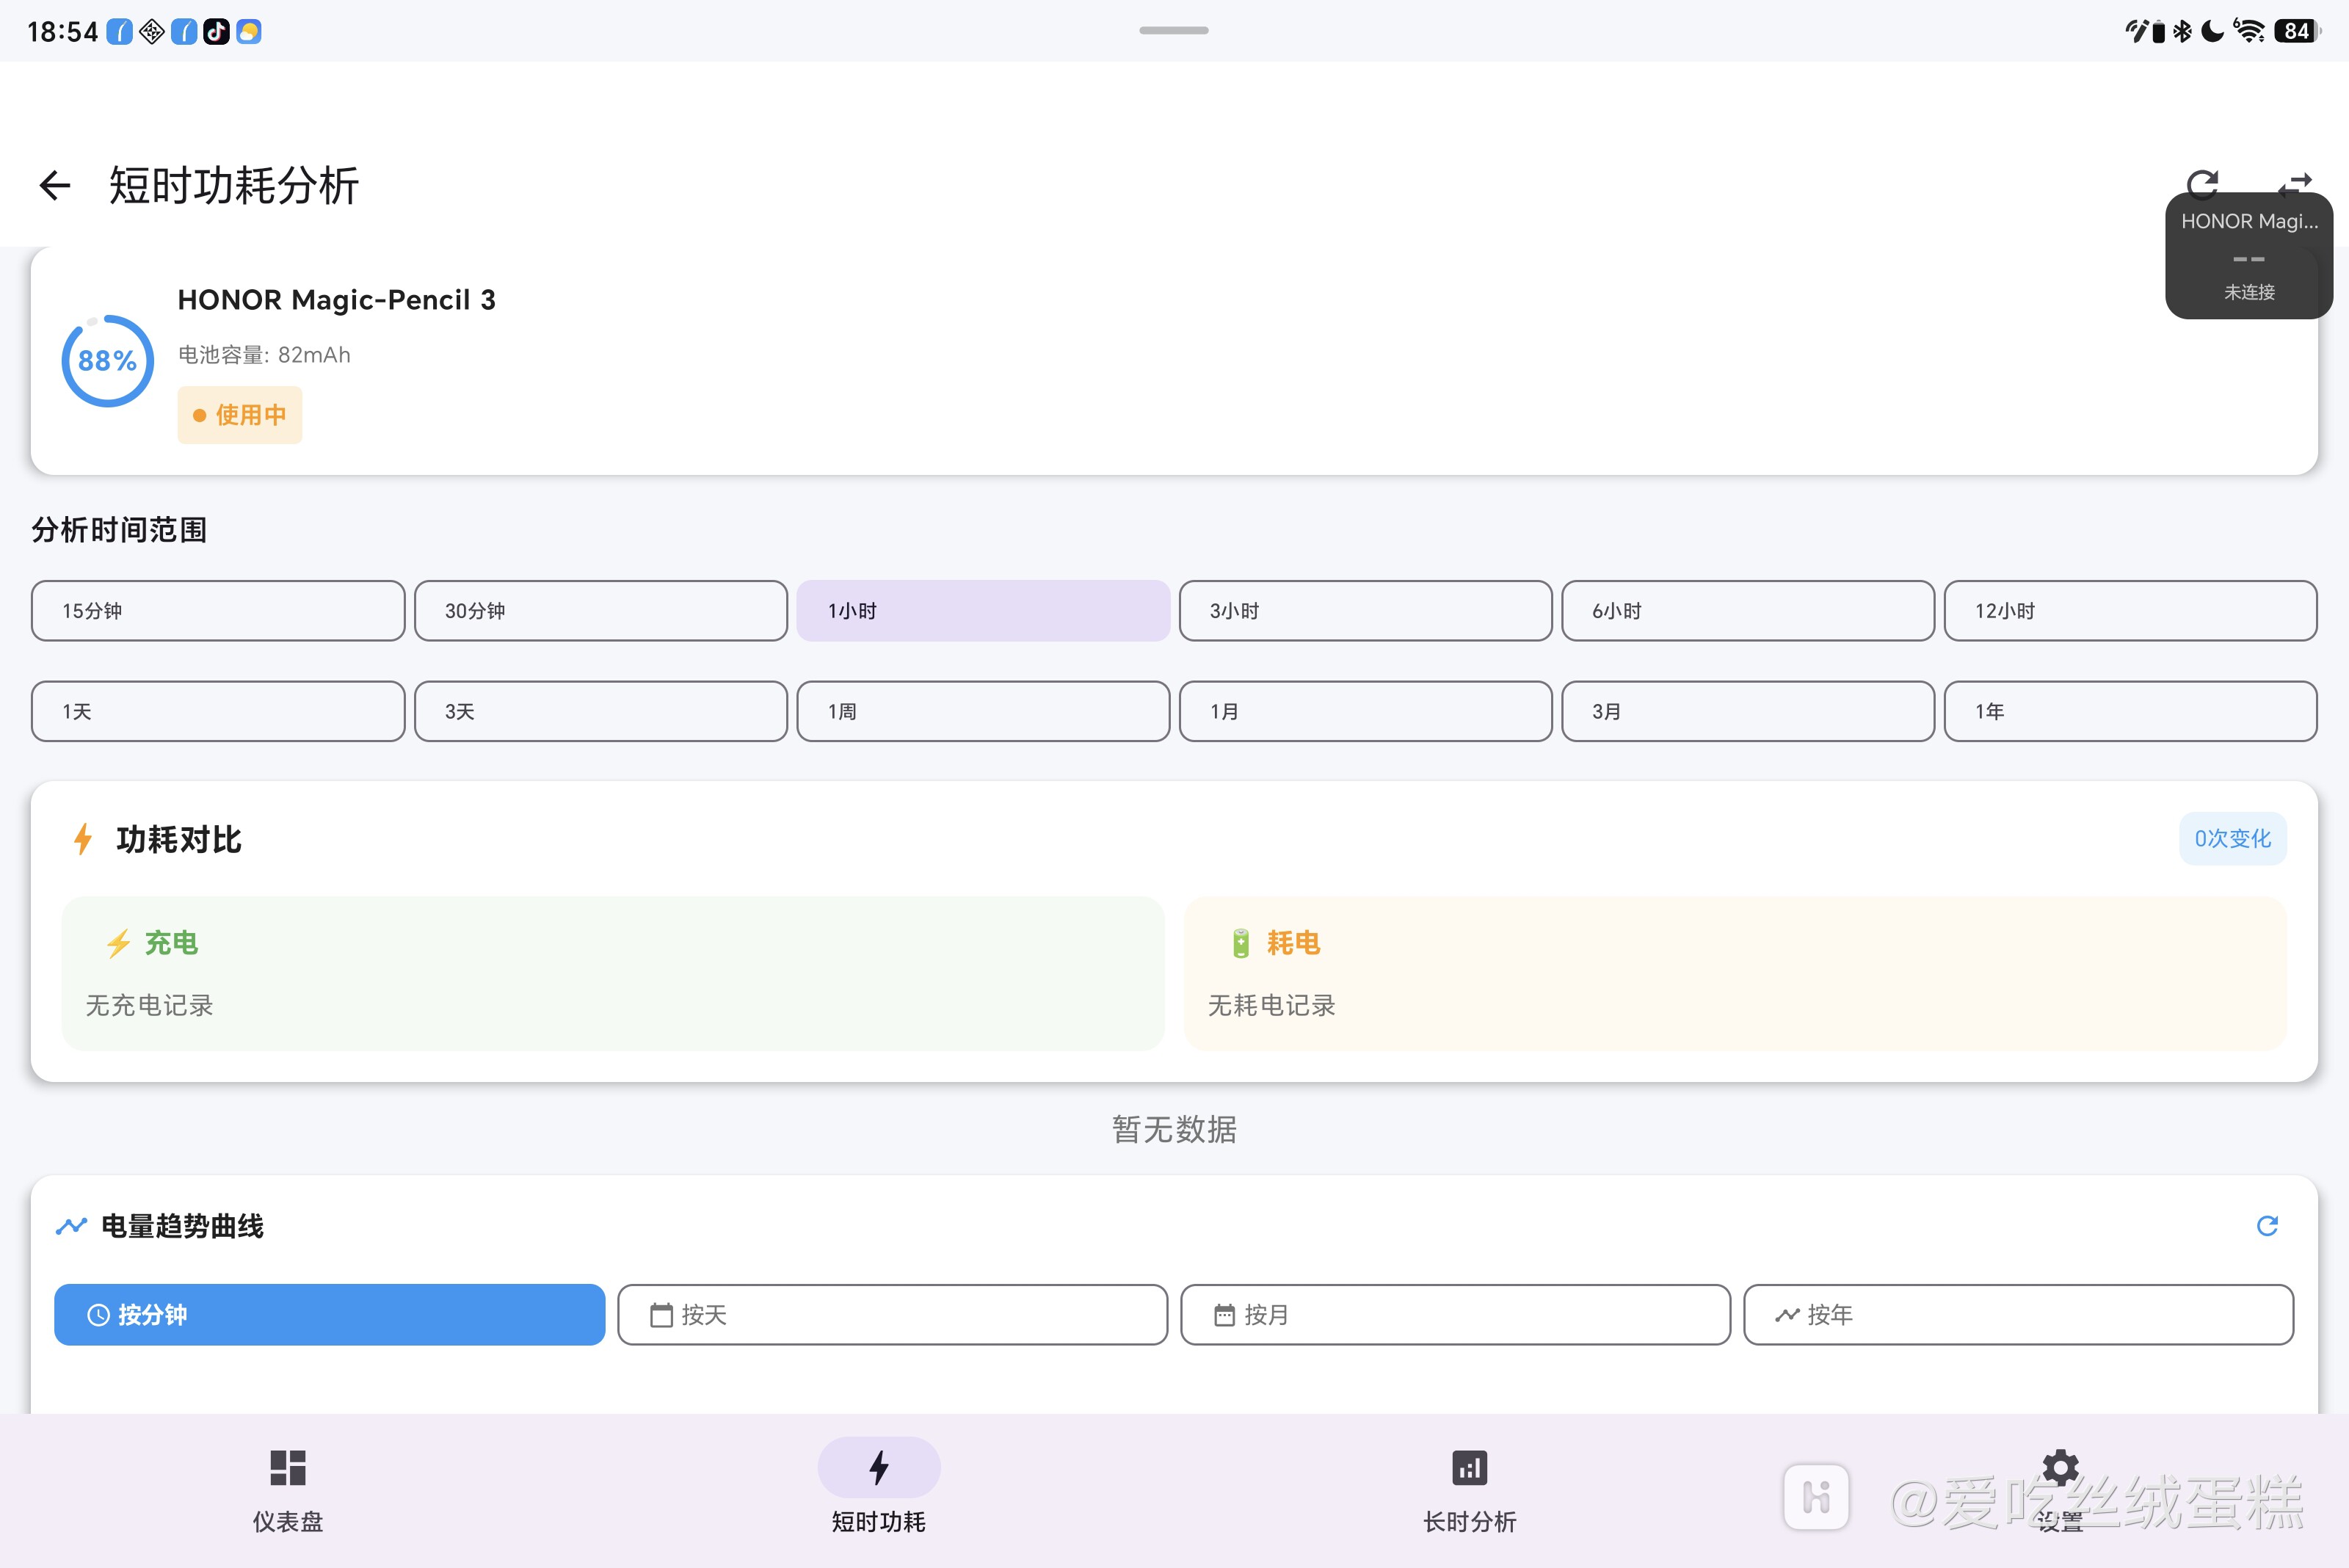Refresh the 电量趋势曲线 chart
This screenshot has width=2349, height=1568.
point(2267,1226)
